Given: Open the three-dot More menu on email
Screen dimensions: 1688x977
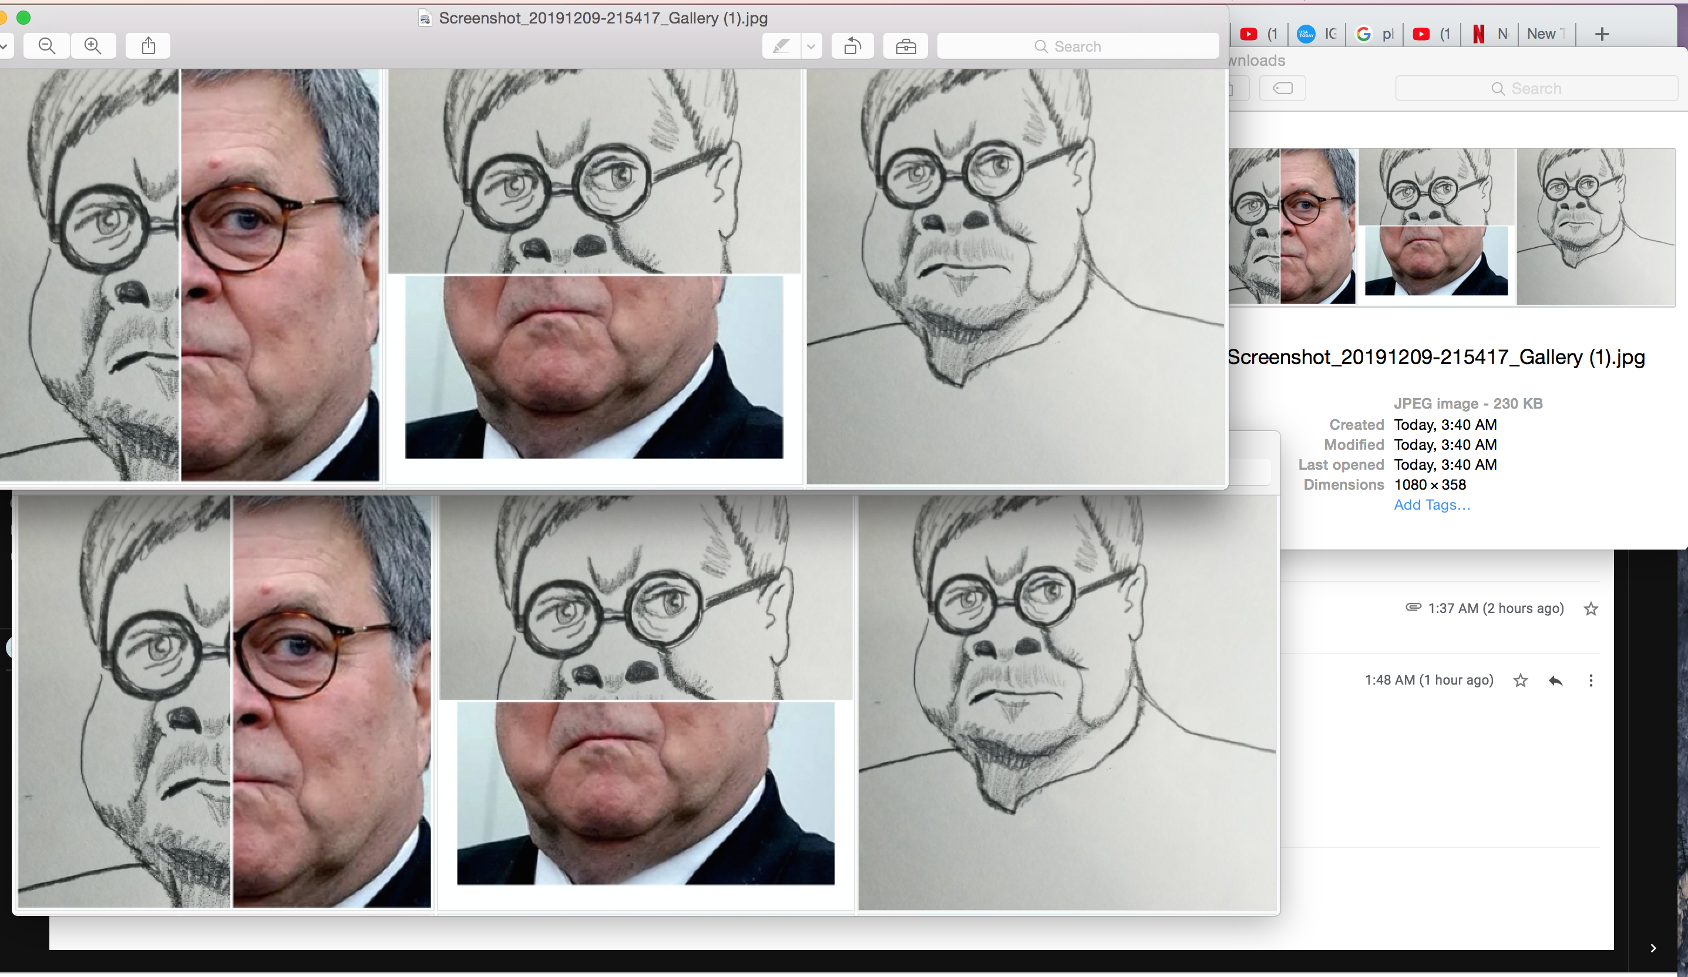Looking at the screenshot, I should [1591, 680].
